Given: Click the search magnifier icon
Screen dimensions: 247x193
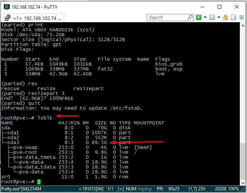Looking at the screenshot, I should pos(190,17).
